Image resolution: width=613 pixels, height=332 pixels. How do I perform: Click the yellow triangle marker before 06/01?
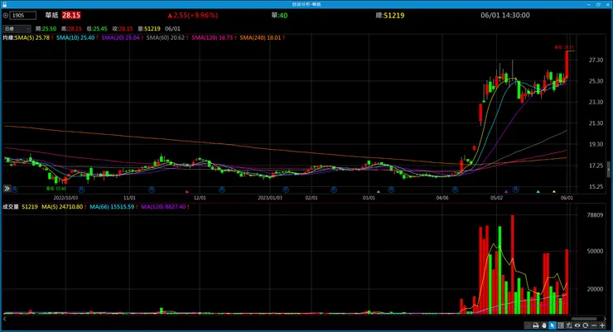click(554, 192)
